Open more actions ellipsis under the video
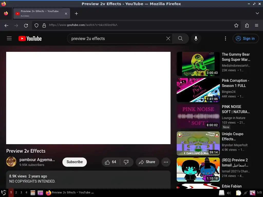Screen dimensions: 263x197 pos(166,162)
